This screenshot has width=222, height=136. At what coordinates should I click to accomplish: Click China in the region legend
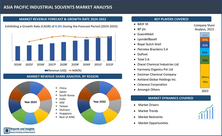pos(63,88)
